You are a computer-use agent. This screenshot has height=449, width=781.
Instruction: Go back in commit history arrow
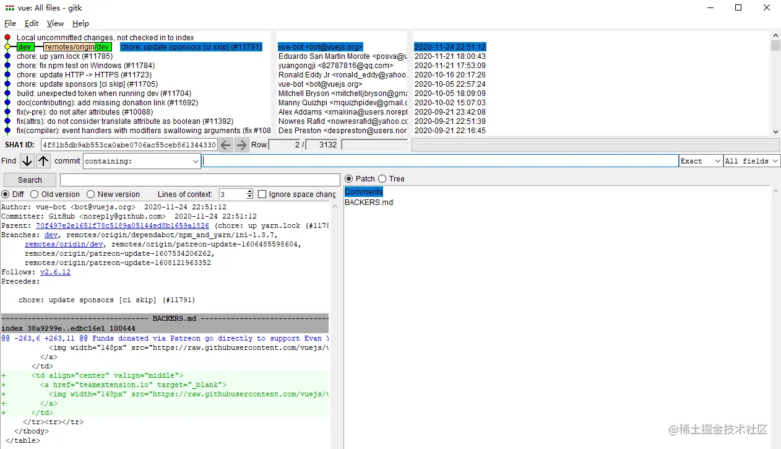coord(226,145)
